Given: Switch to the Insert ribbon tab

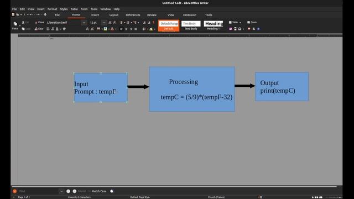Looking at the screenshot, I should [95, 15].
